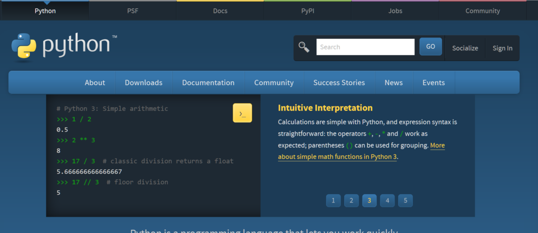
Task: Click Events in the main navigation
Action: [433, 82]
